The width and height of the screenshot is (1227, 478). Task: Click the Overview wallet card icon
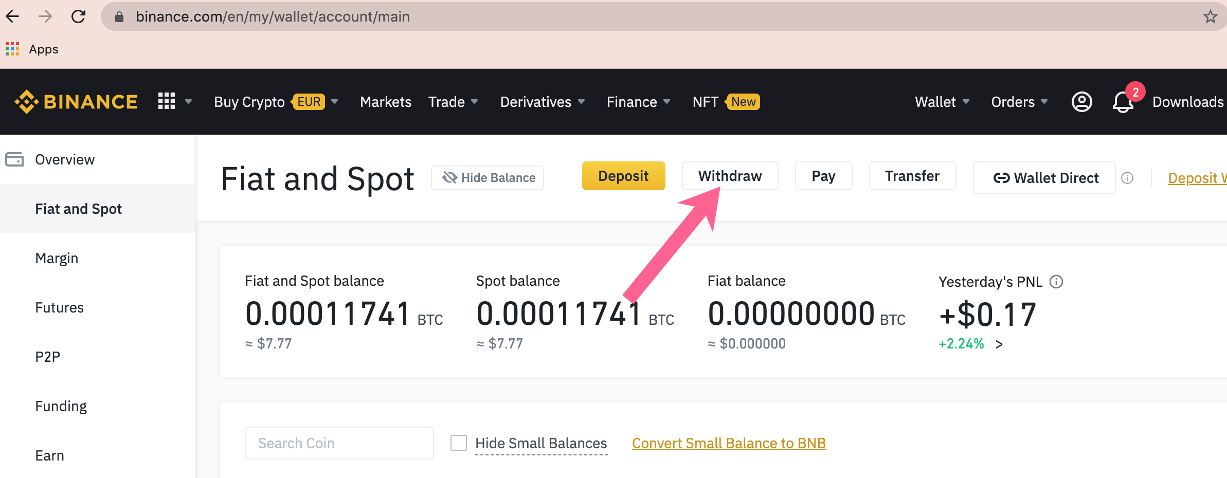pos(14,159)
